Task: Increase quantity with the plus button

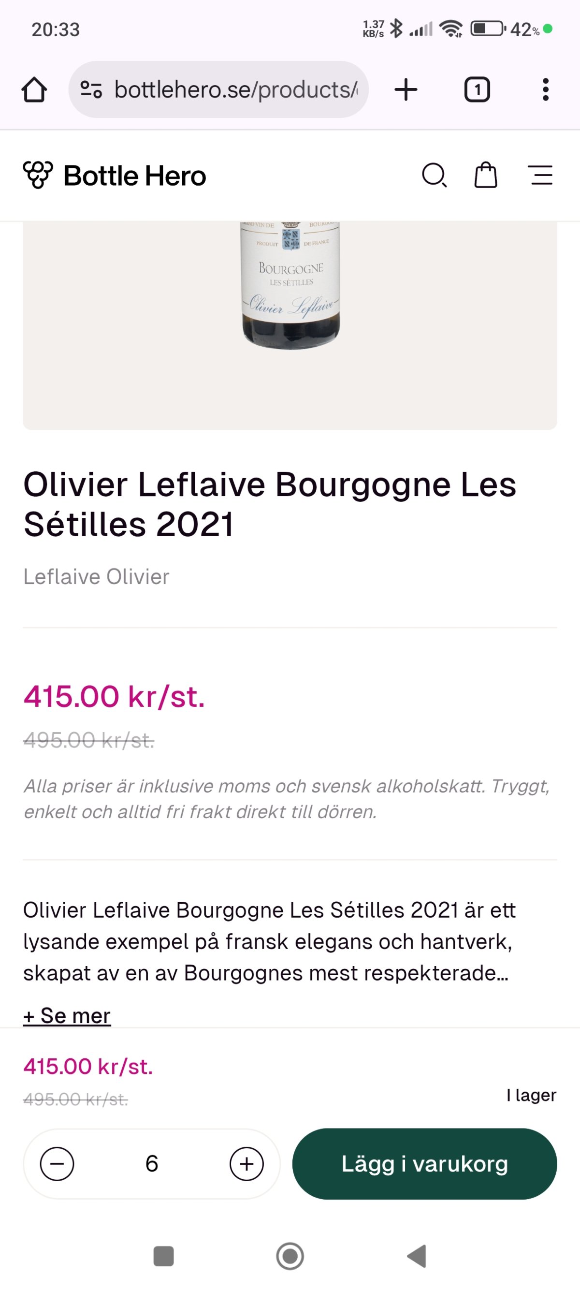Action: pyautogui.click(x=246, y=1164)
